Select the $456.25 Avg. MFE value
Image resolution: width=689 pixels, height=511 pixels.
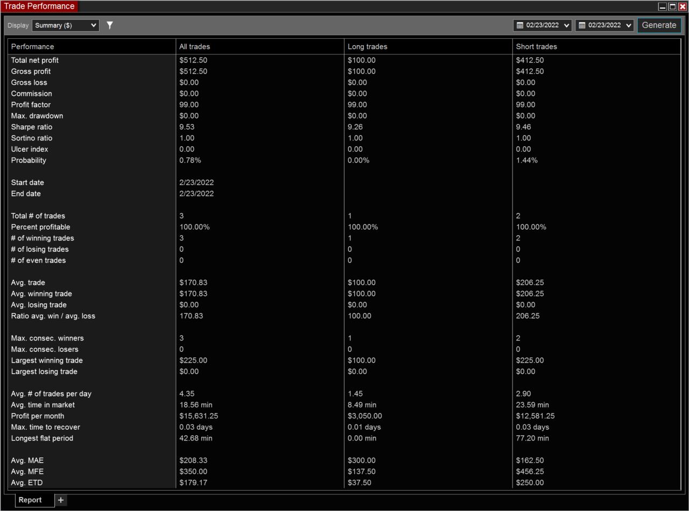click(x=530, y=472)
